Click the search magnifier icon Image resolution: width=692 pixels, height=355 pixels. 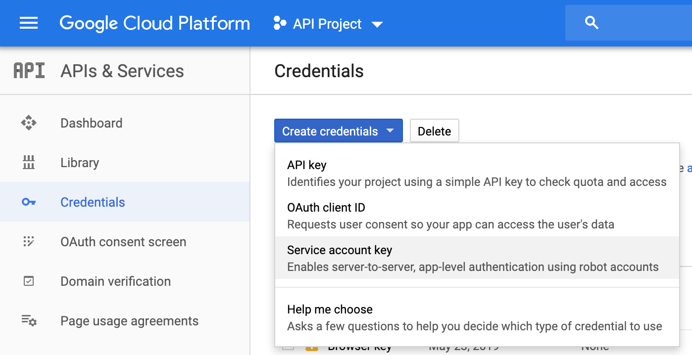click(x=592, y=23)
